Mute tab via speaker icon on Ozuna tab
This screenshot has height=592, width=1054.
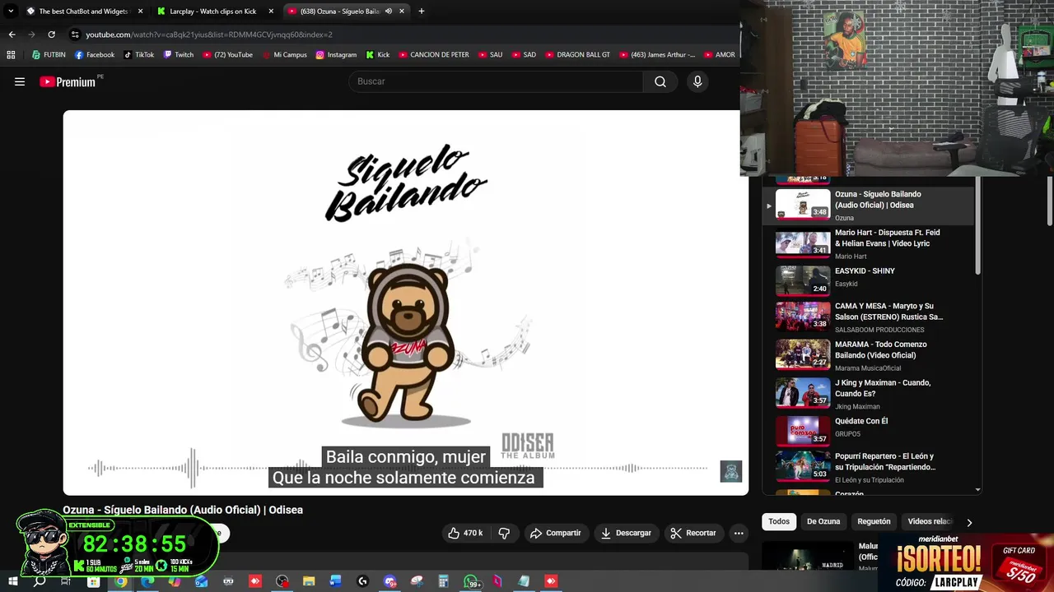coord(388,12)
